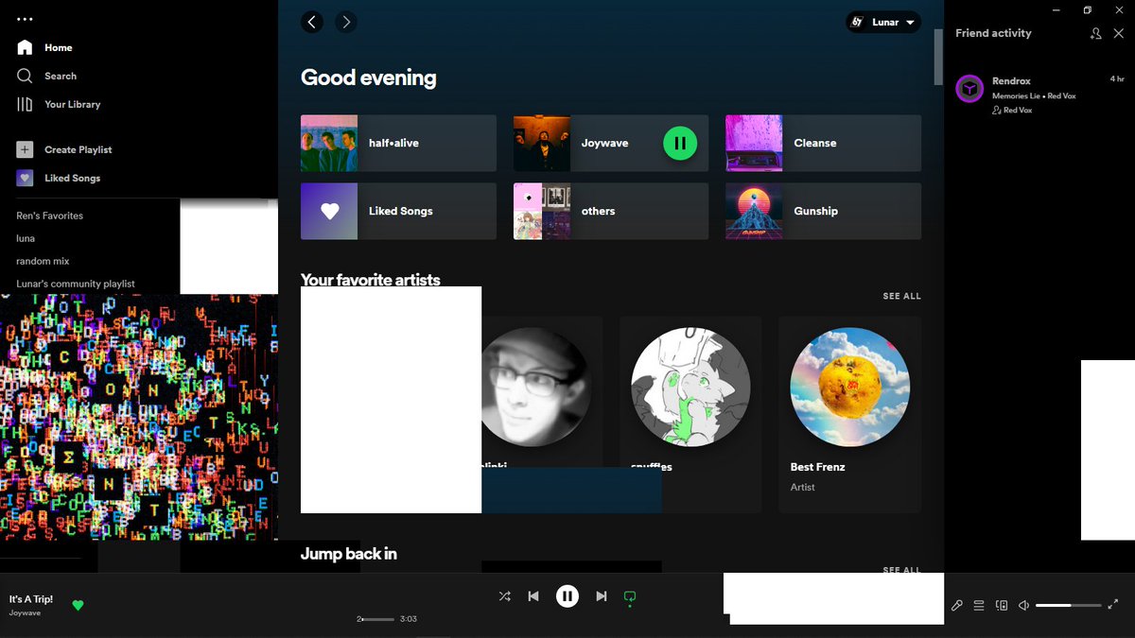Screen dimensions: 1135x638
Task: Click the It's A Trip! song title
Action: [31, 599]
